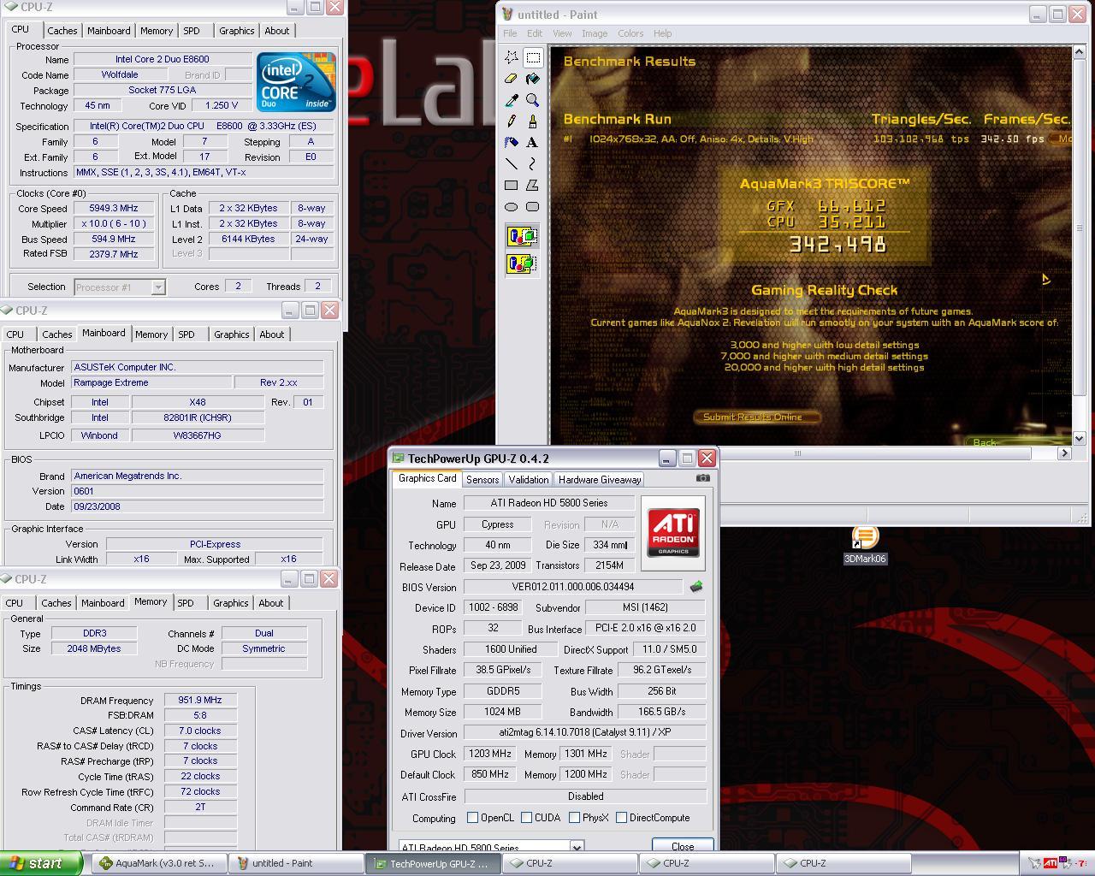Open Graphics tab in Memory CPU-Z window
Viewport: 1095px width, 876px height.
(x=231, y=603)
